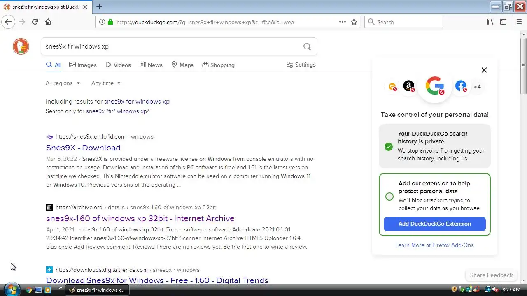Open the browser home page
This screenshot has height=296, width=527.
48,22
